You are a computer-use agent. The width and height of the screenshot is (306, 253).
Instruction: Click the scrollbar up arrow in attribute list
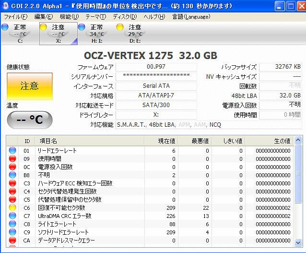298,140
